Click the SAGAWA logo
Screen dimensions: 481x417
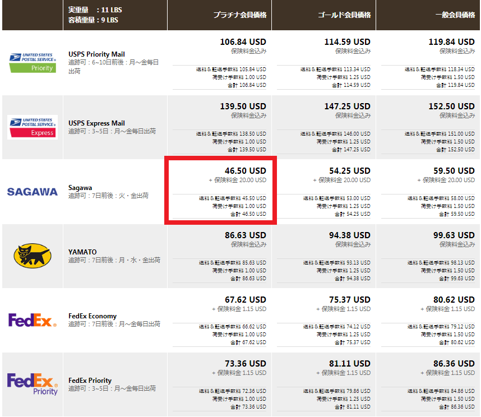pyautogui.click(x=33, y=192)
